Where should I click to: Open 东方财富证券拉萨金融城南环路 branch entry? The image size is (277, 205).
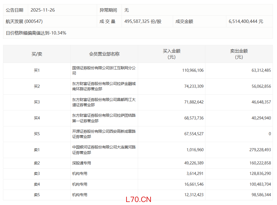pyautogui.click(x=104, y=86)
